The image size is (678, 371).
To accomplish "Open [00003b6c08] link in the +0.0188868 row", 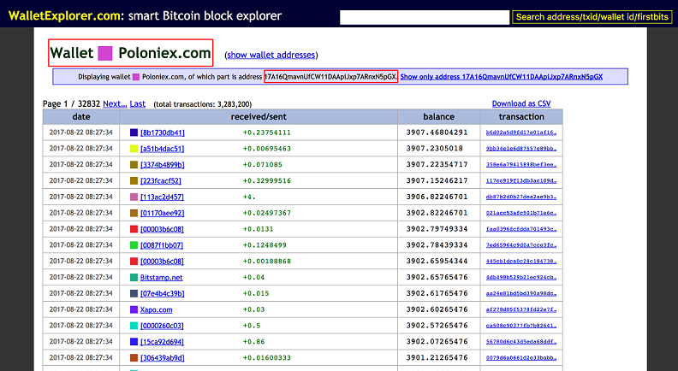I will tap(162, 262).
